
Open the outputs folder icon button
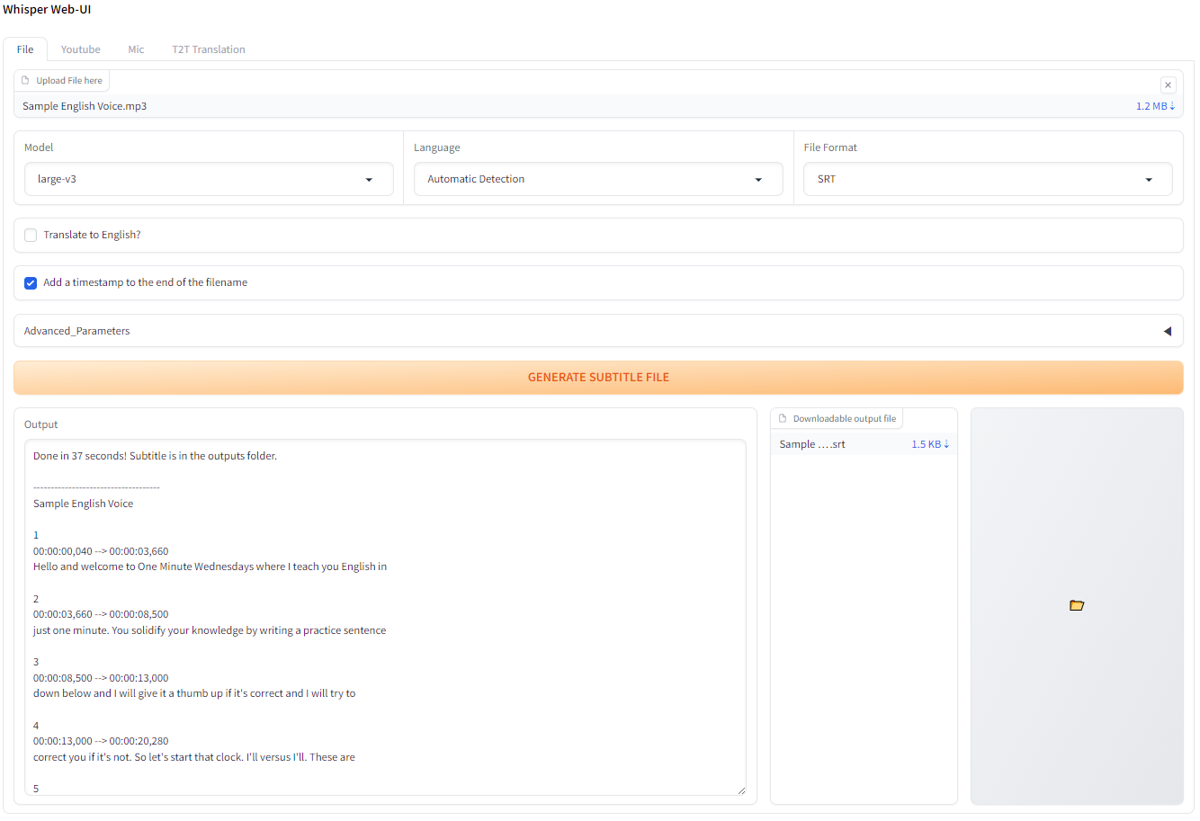[x=1076, y=605]
